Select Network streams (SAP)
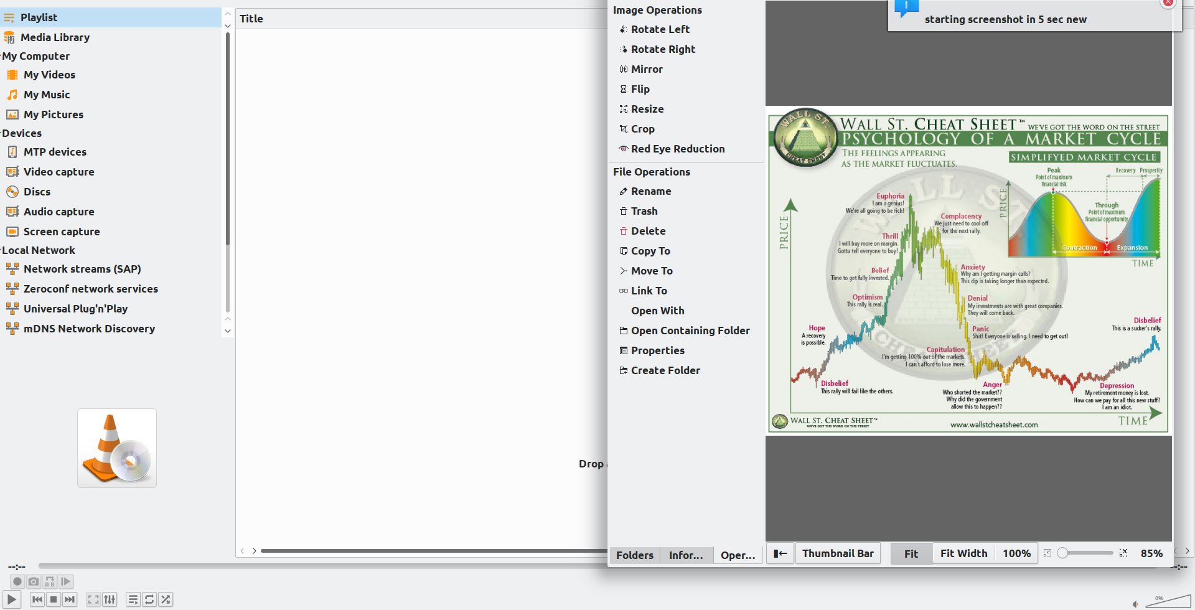The width and height of the screenshot is (1195, 610). 111,269
